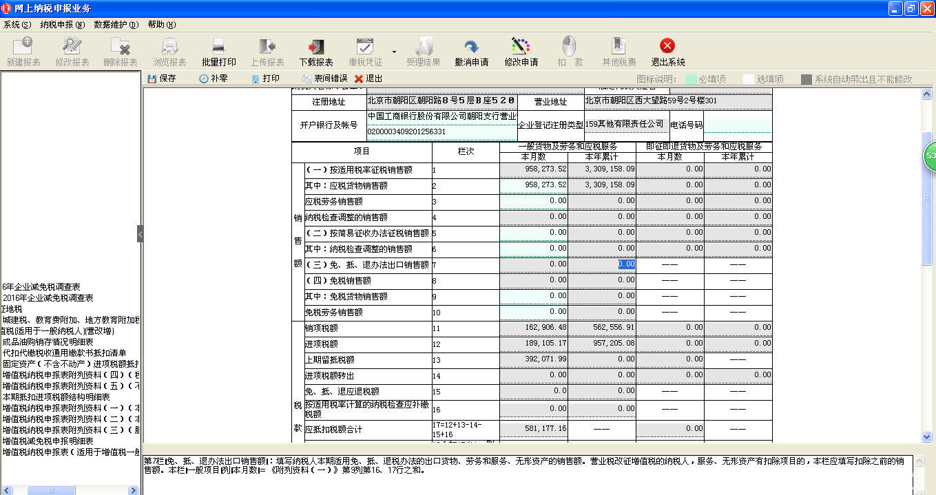Click the 注册地址 address field
The height and width of the screenshot is (495, 936).
tap(441, 101)
